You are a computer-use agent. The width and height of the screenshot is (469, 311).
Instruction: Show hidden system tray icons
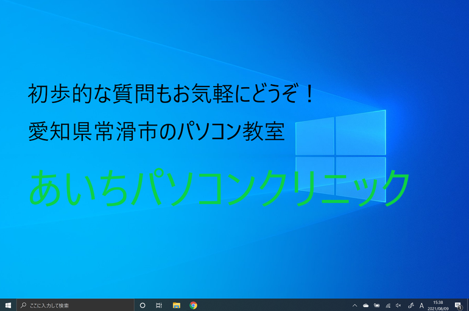click(x=354, y=306)
